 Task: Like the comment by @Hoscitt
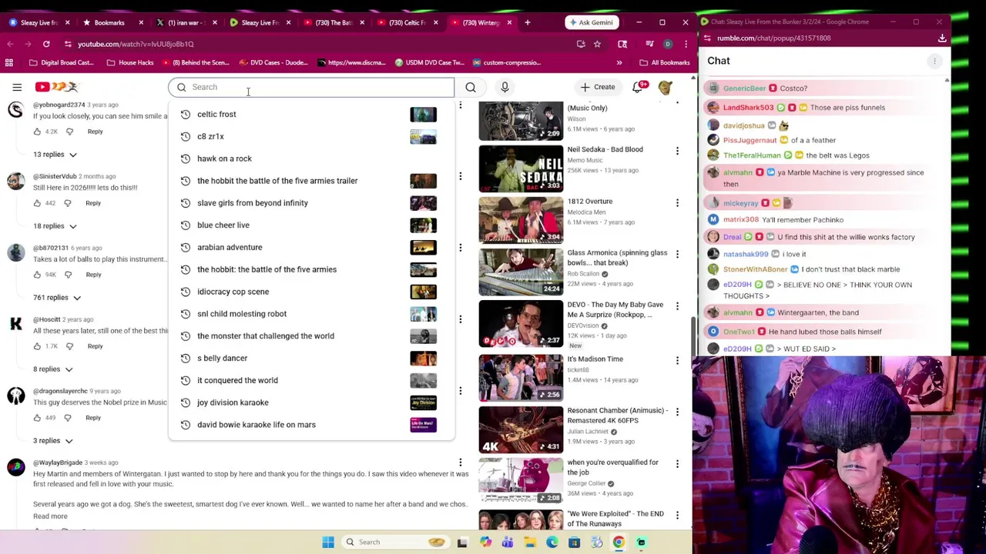(37, 346)
